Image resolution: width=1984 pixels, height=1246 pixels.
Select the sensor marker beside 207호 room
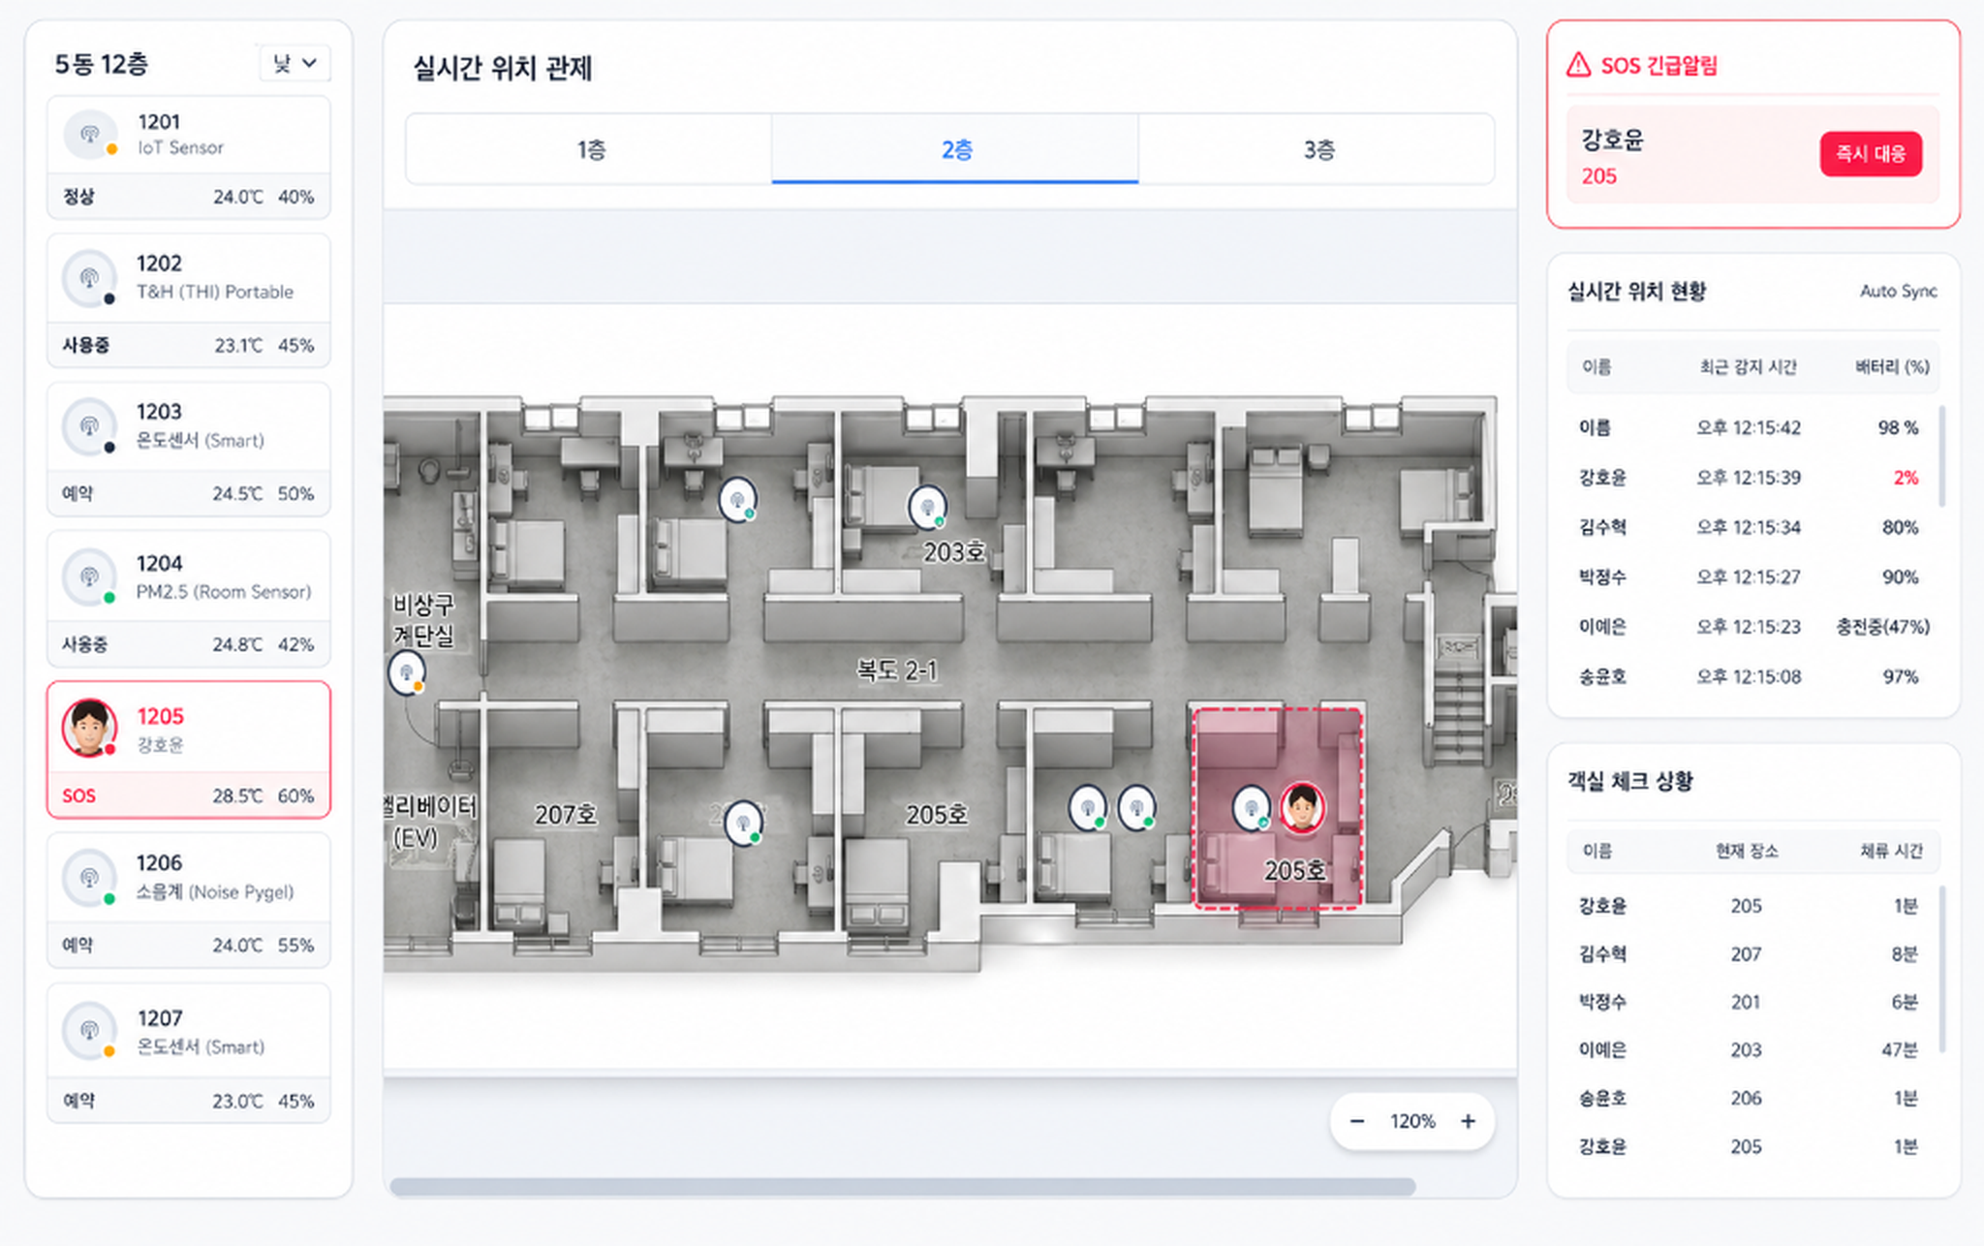point(743,823)
